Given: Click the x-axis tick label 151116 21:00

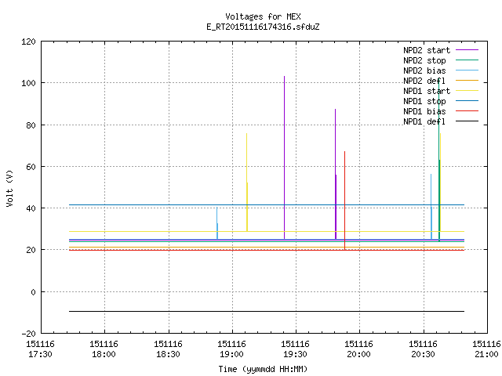Looking at the screenshot, I should [x=486, y=349].
